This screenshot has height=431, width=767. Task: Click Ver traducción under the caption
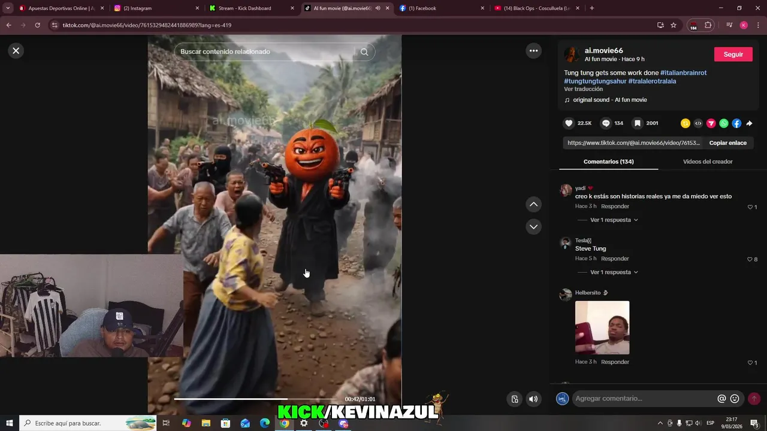pyautogui.click(x=583, y=89)
